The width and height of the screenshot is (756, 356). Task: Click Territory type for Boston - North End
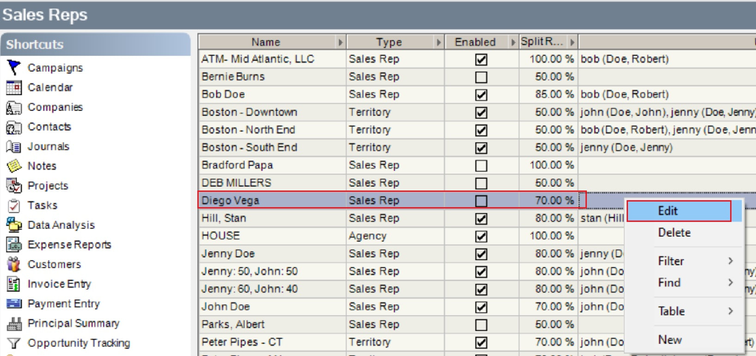tap(395, 130)
